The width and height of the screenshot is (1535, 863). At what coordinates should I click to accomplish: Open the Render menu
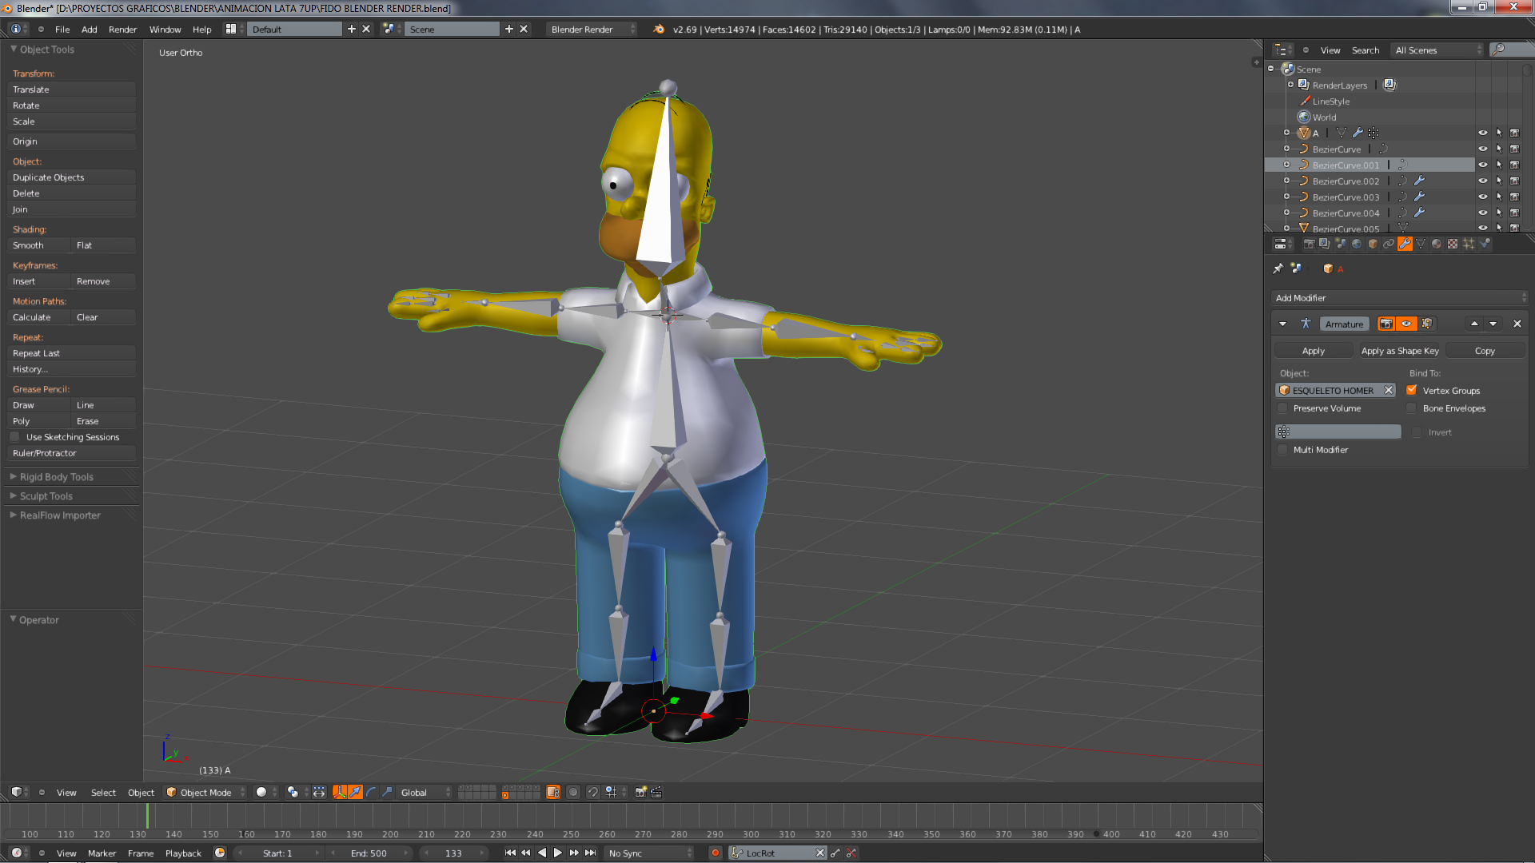click(122, 30)
